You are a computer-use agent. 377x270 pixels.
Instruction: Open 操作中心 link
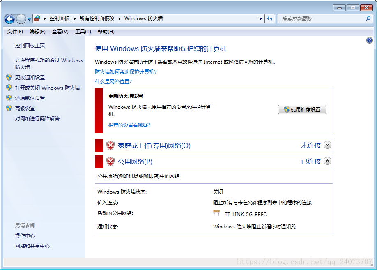pyautogui.click(x=25, y=236)
